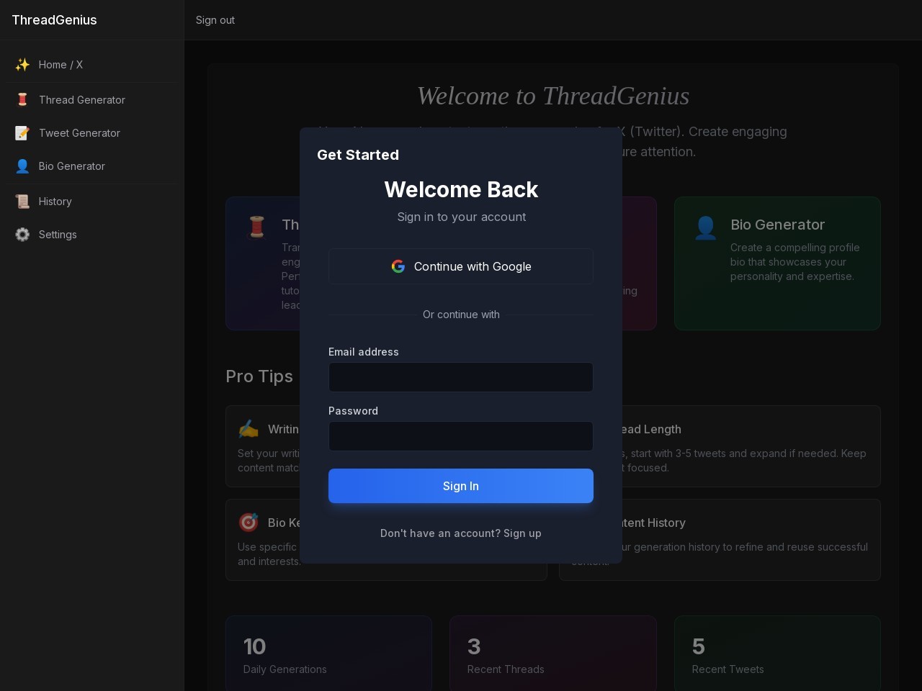The height and width of the screenshot is (691, 922).
Task: Click the Welcome to ThreadGenius heading
Action: (x=553, y=96)
